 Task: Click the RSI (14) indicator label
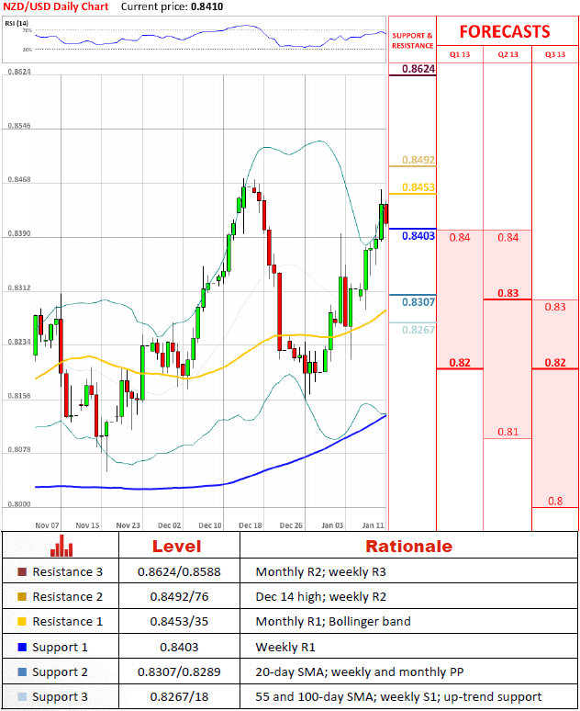17,23
